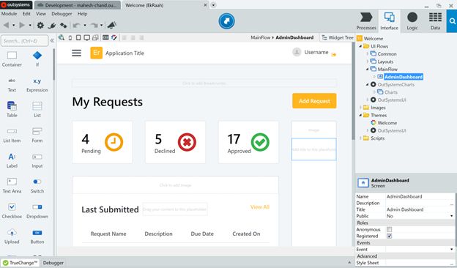Select the Text Area widget
Image resolution: width=457 pixels, height=268 pixels.
click(12, 185)
